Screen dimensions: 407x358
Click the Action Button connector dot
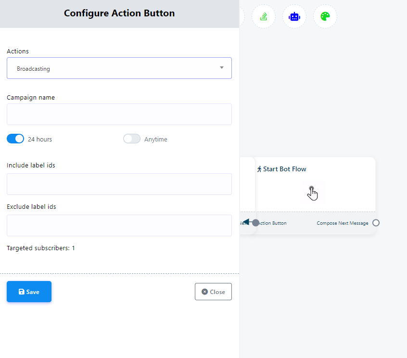pyautogui.click(x=255, y=223)
